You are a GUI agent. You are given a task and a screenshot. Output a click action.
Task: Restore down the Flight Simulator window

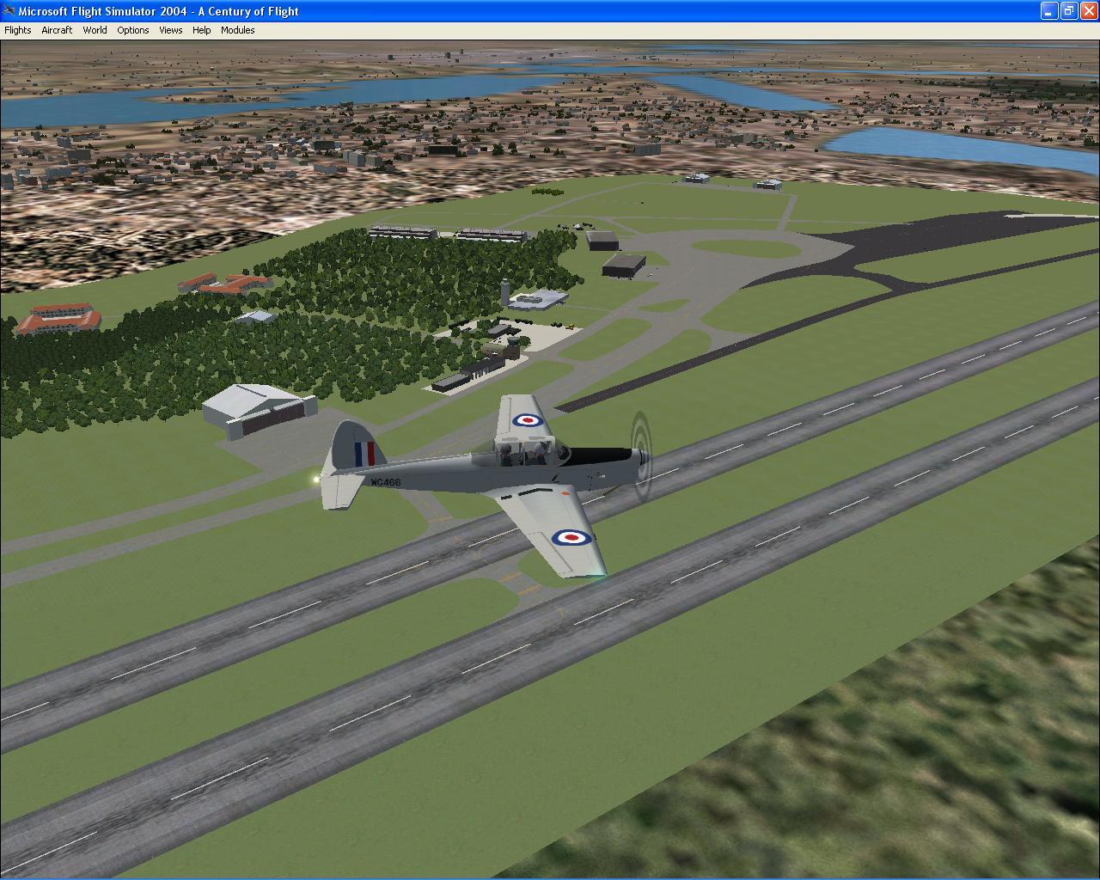click(1068, 11)
